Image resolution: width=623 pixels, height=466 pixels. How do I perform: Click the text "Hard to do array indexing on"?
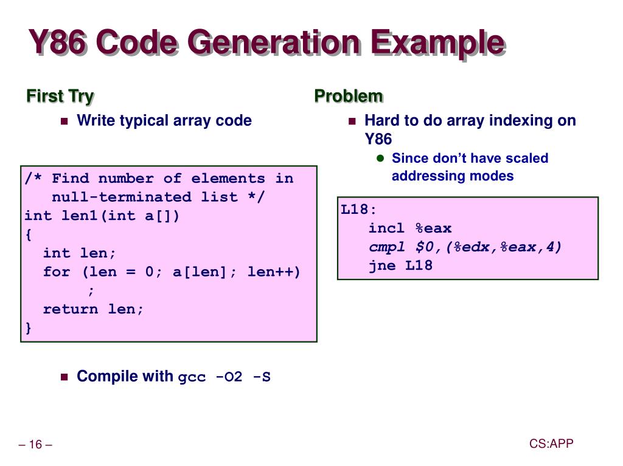[x=470, y=120]
